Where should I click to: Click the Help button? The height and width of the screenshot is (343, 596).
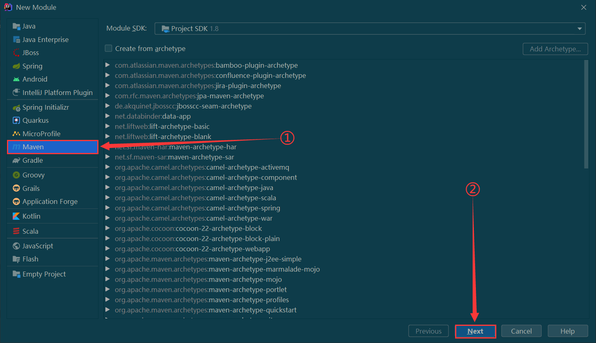click(x=567, y=331)
